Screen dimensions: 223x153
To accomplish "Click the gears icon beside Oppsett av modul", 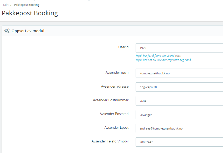I will click(x=7, y=31).
